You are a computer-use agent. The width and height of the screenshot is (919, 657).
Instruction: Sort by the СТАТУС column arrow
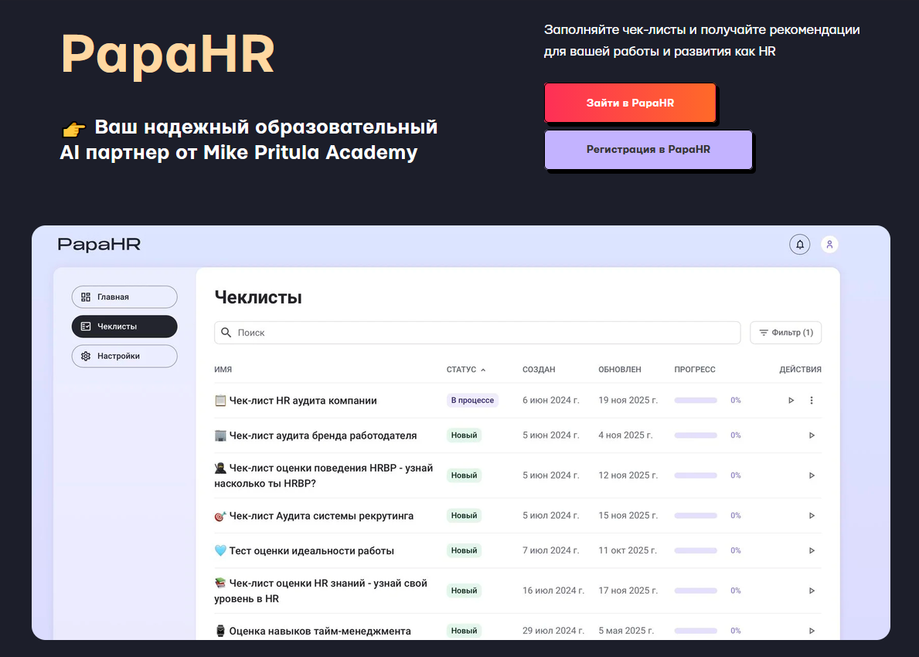coord(483,370)
